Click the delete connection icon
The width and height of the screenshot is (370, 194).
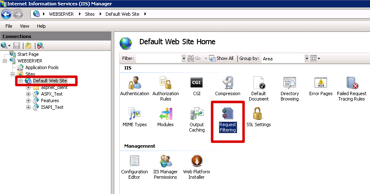(40, 46)
